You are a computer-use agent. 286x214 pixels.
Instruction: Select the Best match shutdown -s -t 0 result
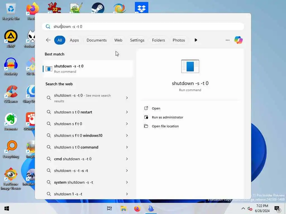(88, 69)
